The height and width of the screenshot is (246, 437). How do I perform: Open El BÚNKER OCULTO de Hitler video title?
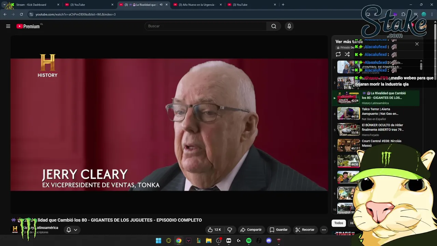point(383,127)
